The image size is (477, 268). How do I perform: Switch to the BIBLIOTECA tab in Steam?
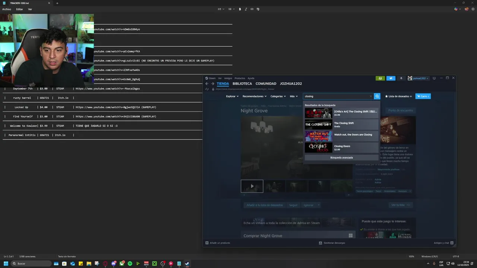(x=242, y=84)
